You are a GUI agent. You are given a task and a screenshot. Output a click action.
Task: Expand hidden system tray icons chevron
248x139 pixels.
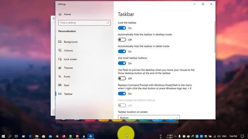click(175, 136)
